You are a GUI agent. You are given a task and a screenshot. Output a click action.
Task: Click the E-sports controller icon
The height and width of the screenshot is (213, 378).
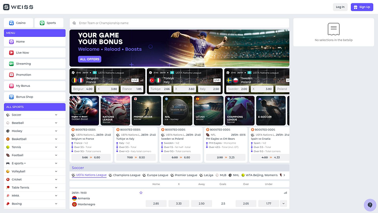[x=8, y=164]
